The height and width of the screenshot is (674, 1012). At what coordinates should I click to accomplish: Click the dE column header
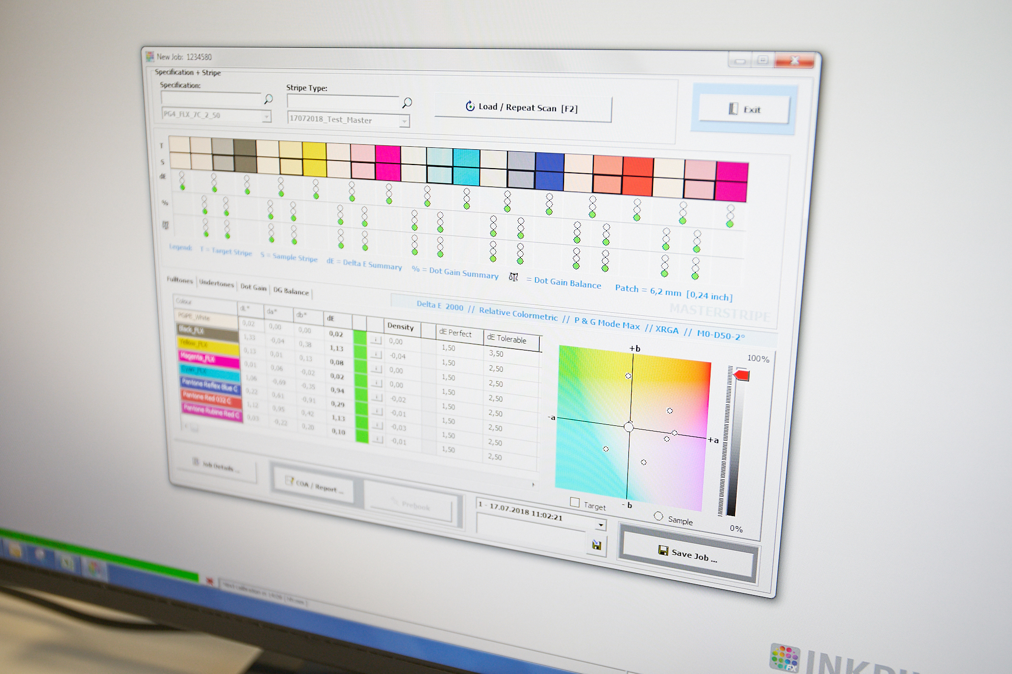338,318
